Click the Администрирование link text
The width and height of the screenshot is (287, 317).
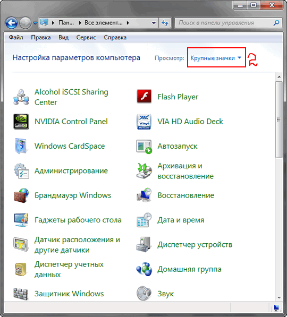[x=71, y=171]
